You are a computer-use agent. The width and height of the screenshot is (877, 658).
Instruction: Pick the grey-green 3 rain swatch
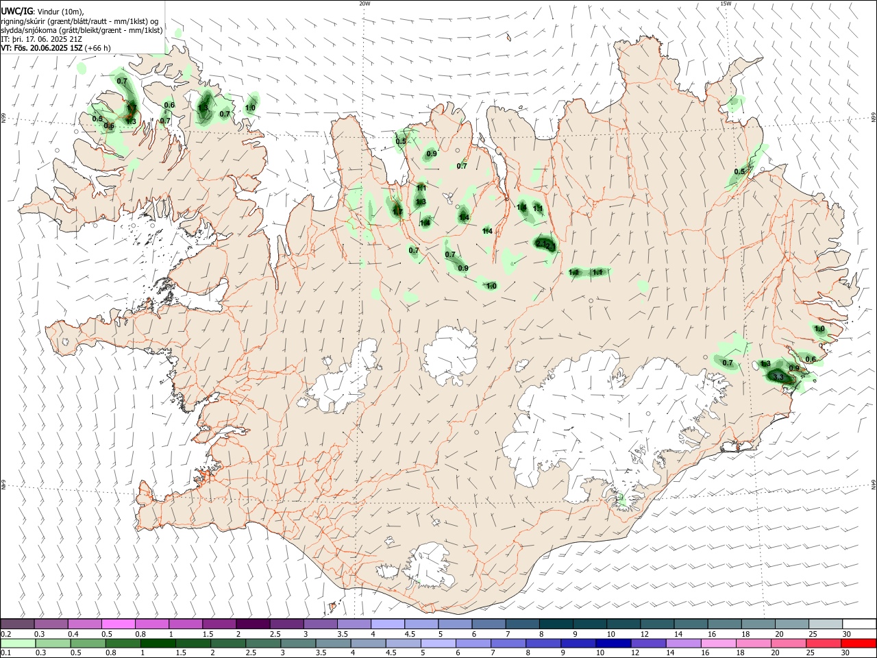[x=298, y=643]
